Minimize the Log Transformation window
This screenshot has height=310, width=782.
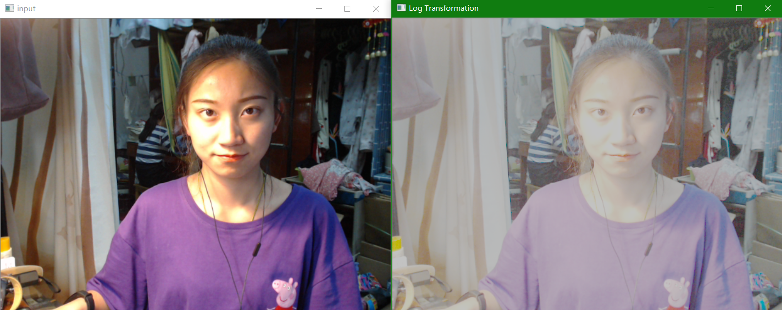pos(711,8)
